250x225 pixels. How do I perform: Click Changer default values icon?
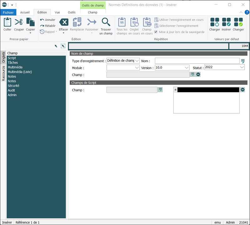(x=238, y=22)
